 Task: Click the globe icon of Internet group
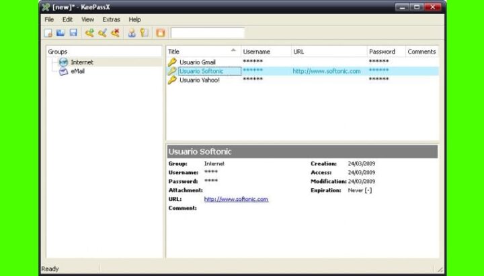coord(63,62)
